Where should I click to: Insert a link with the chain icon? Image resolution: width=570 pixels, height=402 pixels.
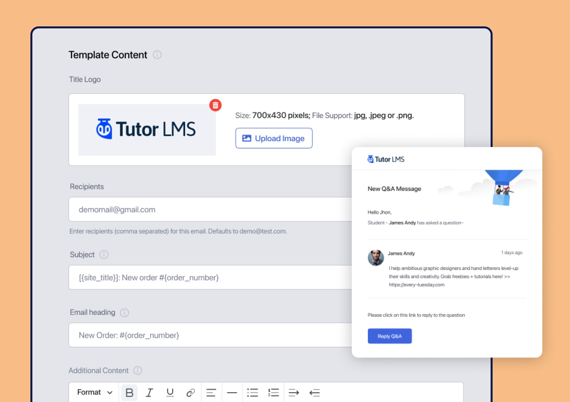[191, 393]
